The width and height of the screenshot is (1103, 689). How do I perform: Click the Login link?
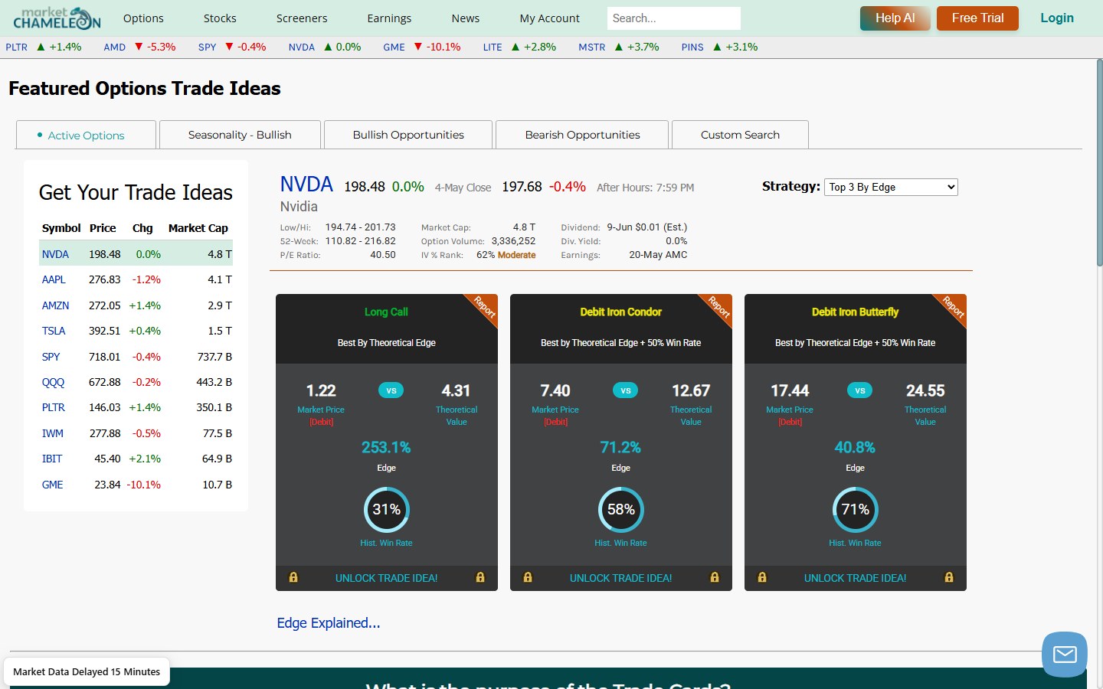(1057, 18)
